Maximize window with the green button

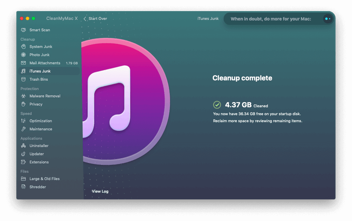tap(33, 18)
